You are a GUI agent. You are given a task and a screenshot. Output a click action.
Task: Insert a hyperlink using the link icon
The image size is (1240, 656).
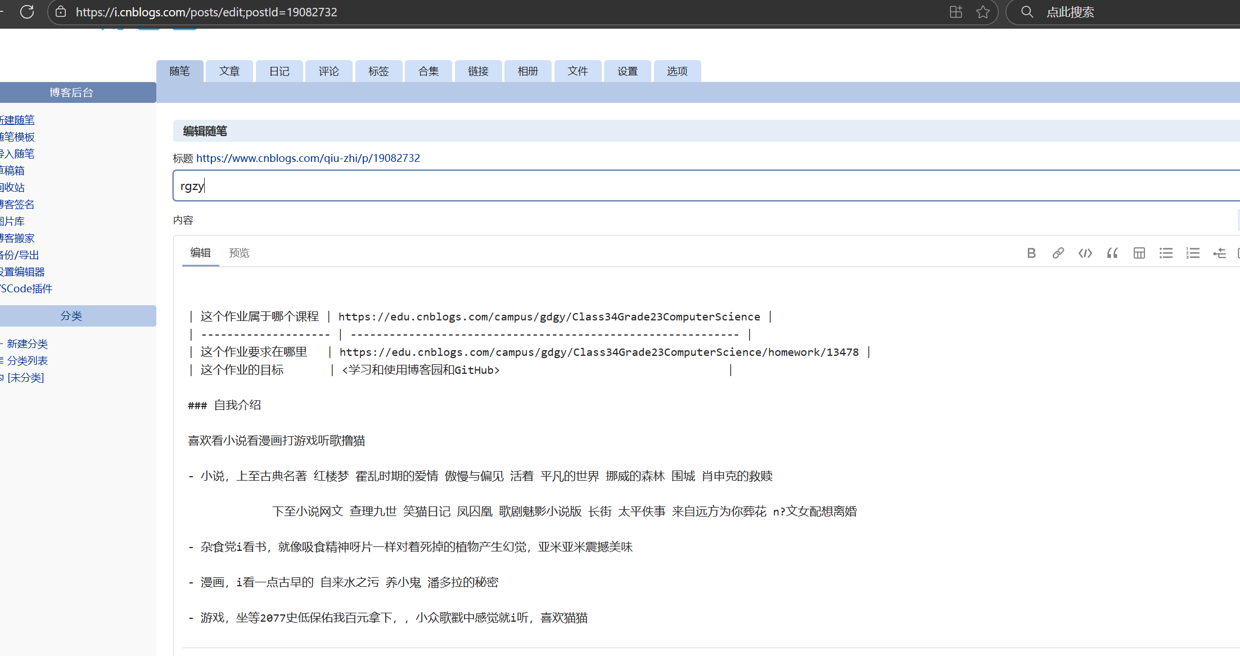[x=1058, y=253]
